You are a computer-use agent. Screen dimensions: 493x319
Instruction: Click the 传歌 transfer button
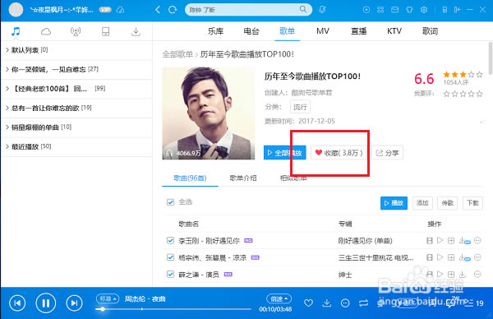448,203
